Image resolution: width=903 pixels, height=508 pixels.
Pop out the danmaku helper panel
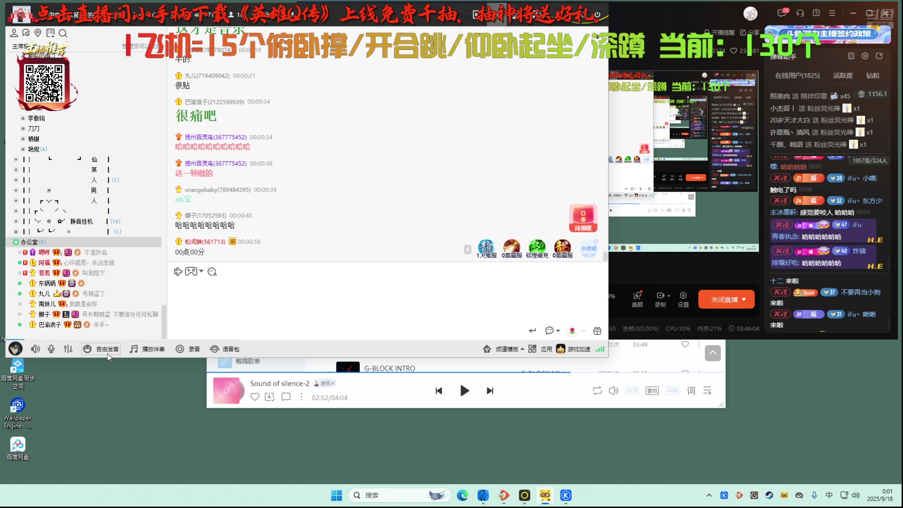tap(879, 56)
